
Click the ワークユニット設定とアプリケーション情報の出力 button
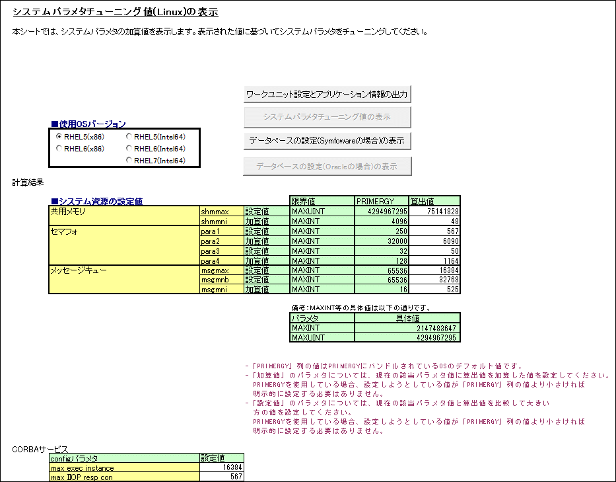point(327,94)
